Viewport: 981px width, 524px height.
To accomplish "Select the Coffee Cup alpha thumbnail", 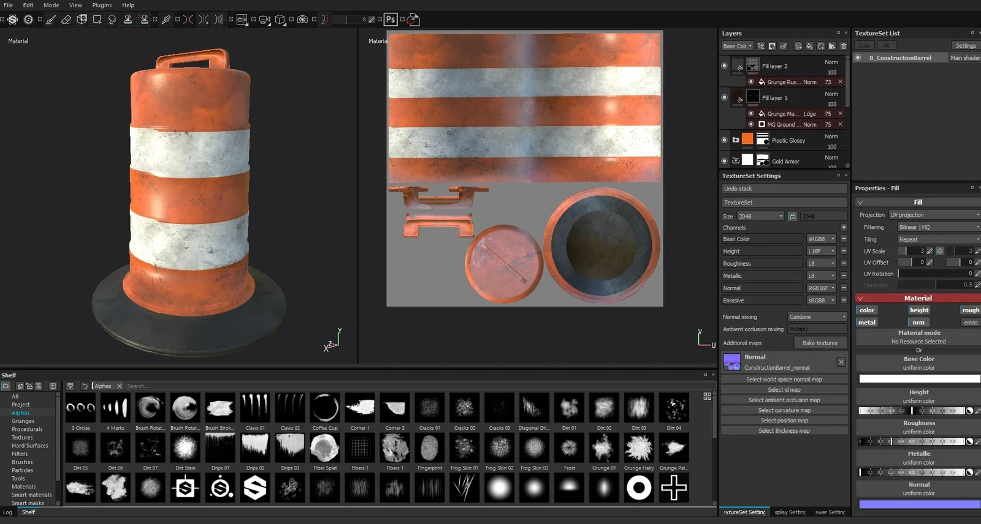I will (325, 408).
